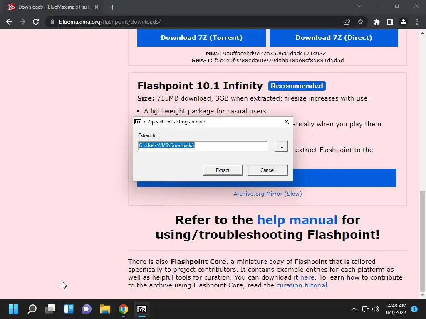The height and width of the screenshot is (319, 426).
Task: Launch the Chat app from taskbar
Action: 87,309
